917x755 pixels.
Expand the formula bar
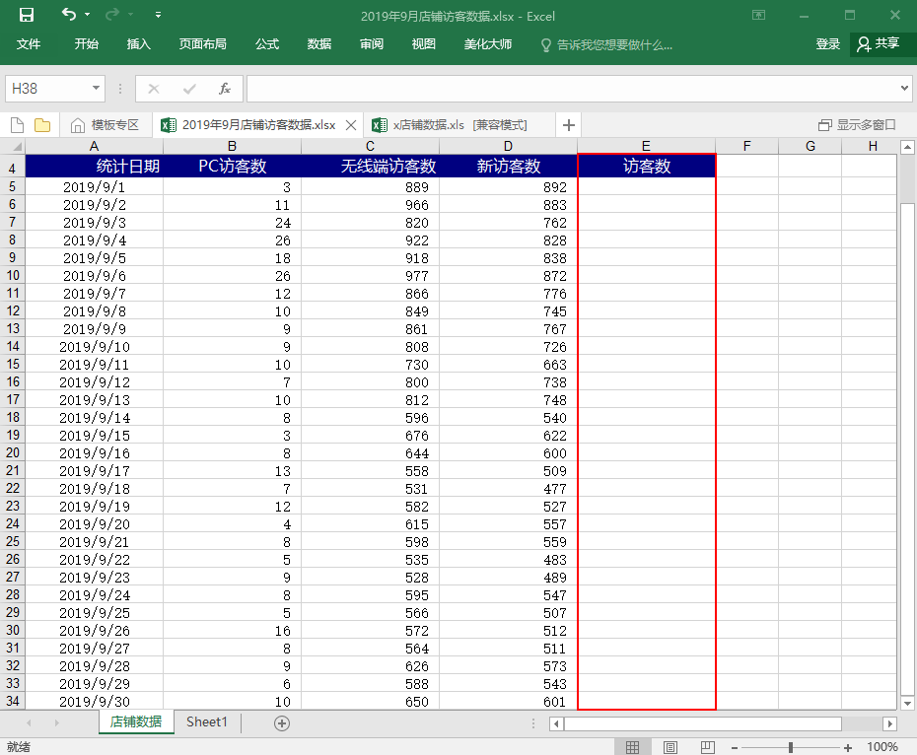point(905,89)
